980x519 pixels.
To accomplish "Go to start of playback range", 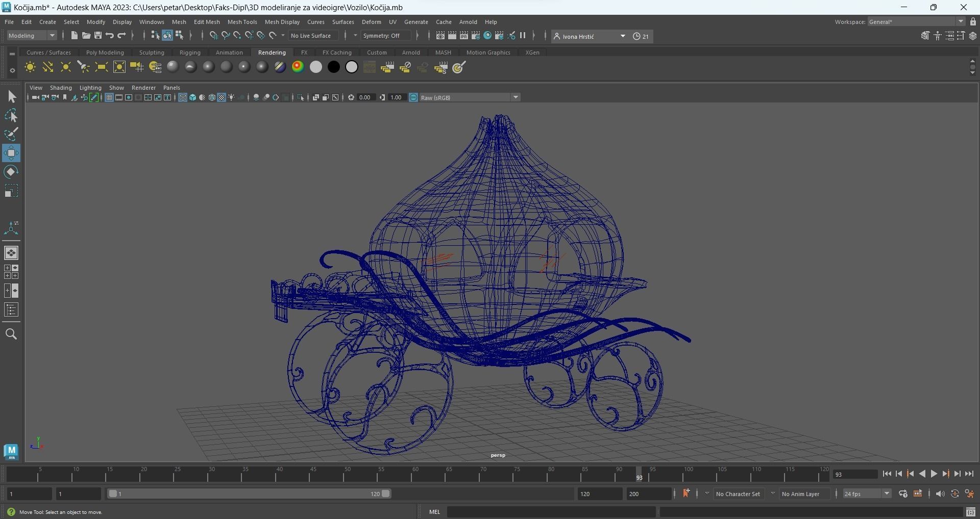I will point(887,474).
